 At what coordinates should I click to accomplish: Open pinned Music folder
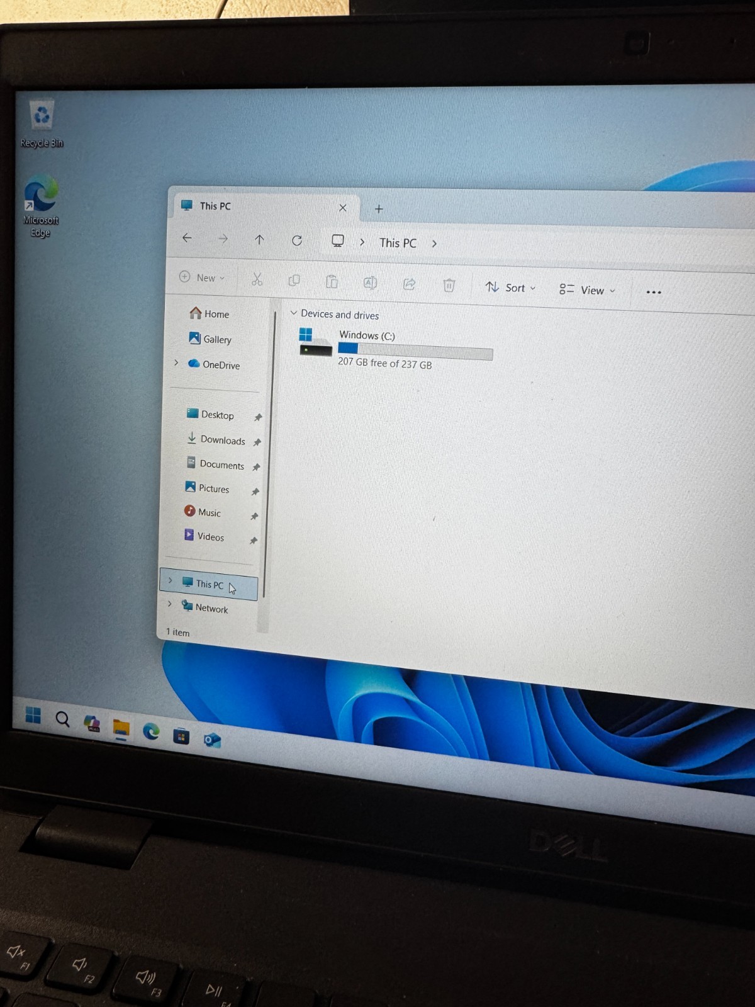pos(202,512)
